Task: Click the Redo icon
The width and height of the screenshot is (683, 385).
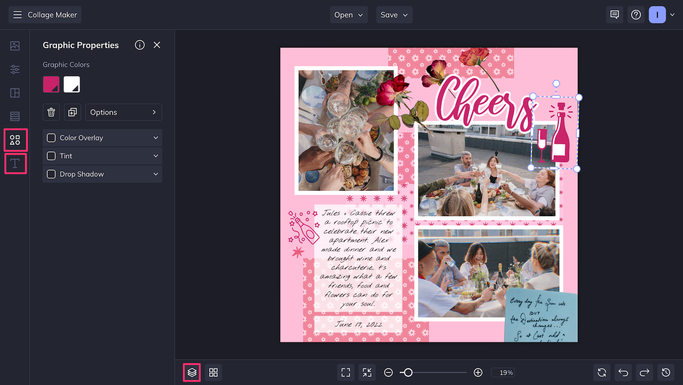Action: tap(644, 372)
